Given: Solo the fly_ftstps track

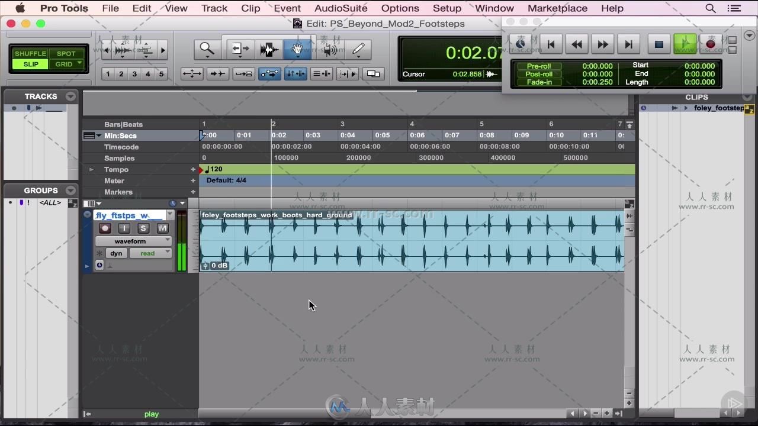Looking at the screenshot, I should 143,228.
